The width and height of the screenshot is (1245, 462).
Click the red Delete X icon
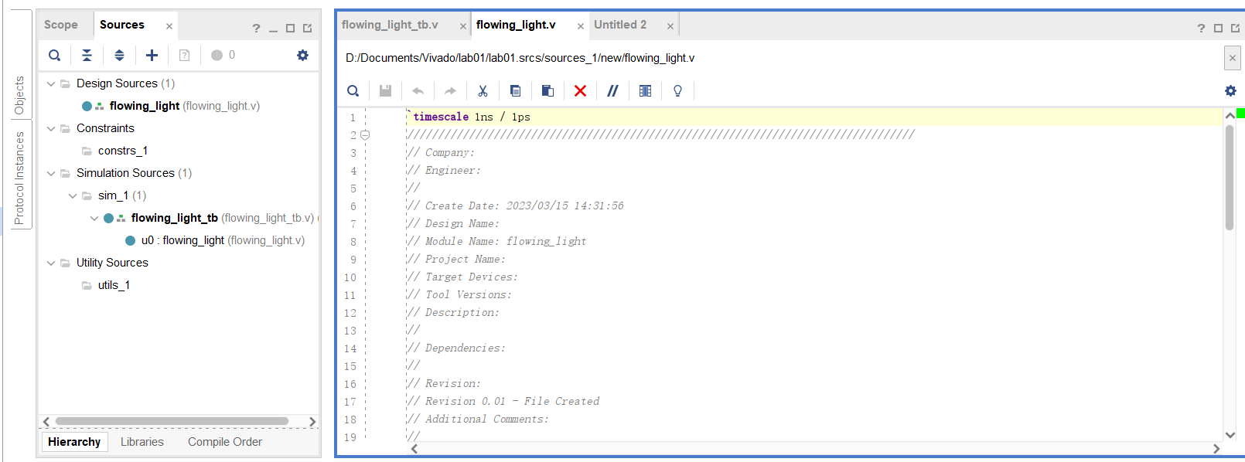pos(580,91)
